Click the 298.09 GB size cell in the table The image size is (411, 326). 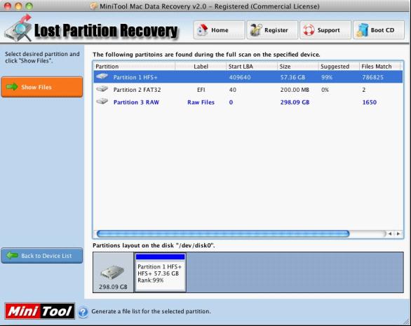coord(295,102)
